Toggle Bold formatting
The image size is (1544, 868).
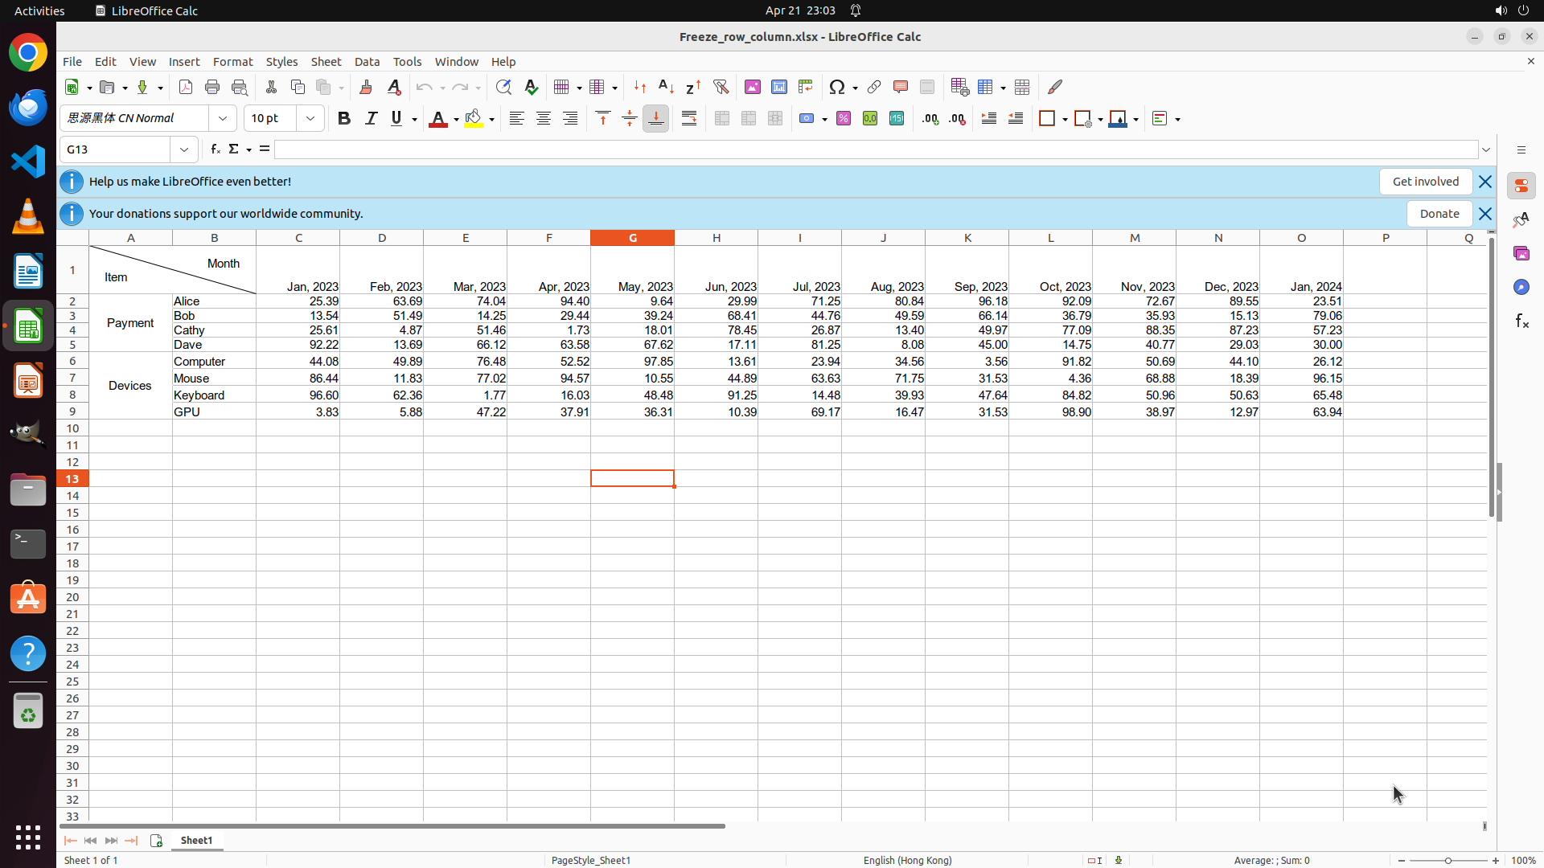[344, 118]
